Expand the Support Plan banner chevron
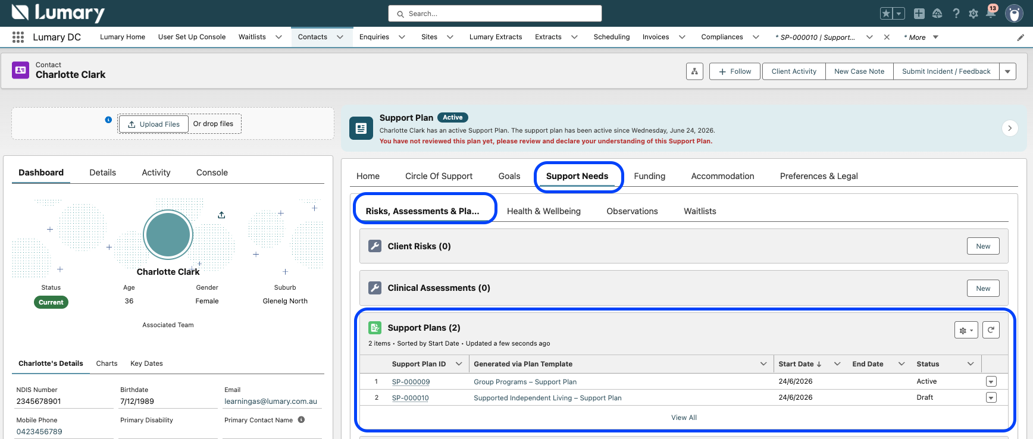1033x439 pixels. (1010, 128)
